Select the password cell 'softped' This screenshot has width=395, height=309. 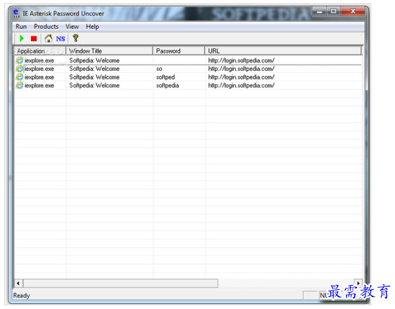coord(166,77)
